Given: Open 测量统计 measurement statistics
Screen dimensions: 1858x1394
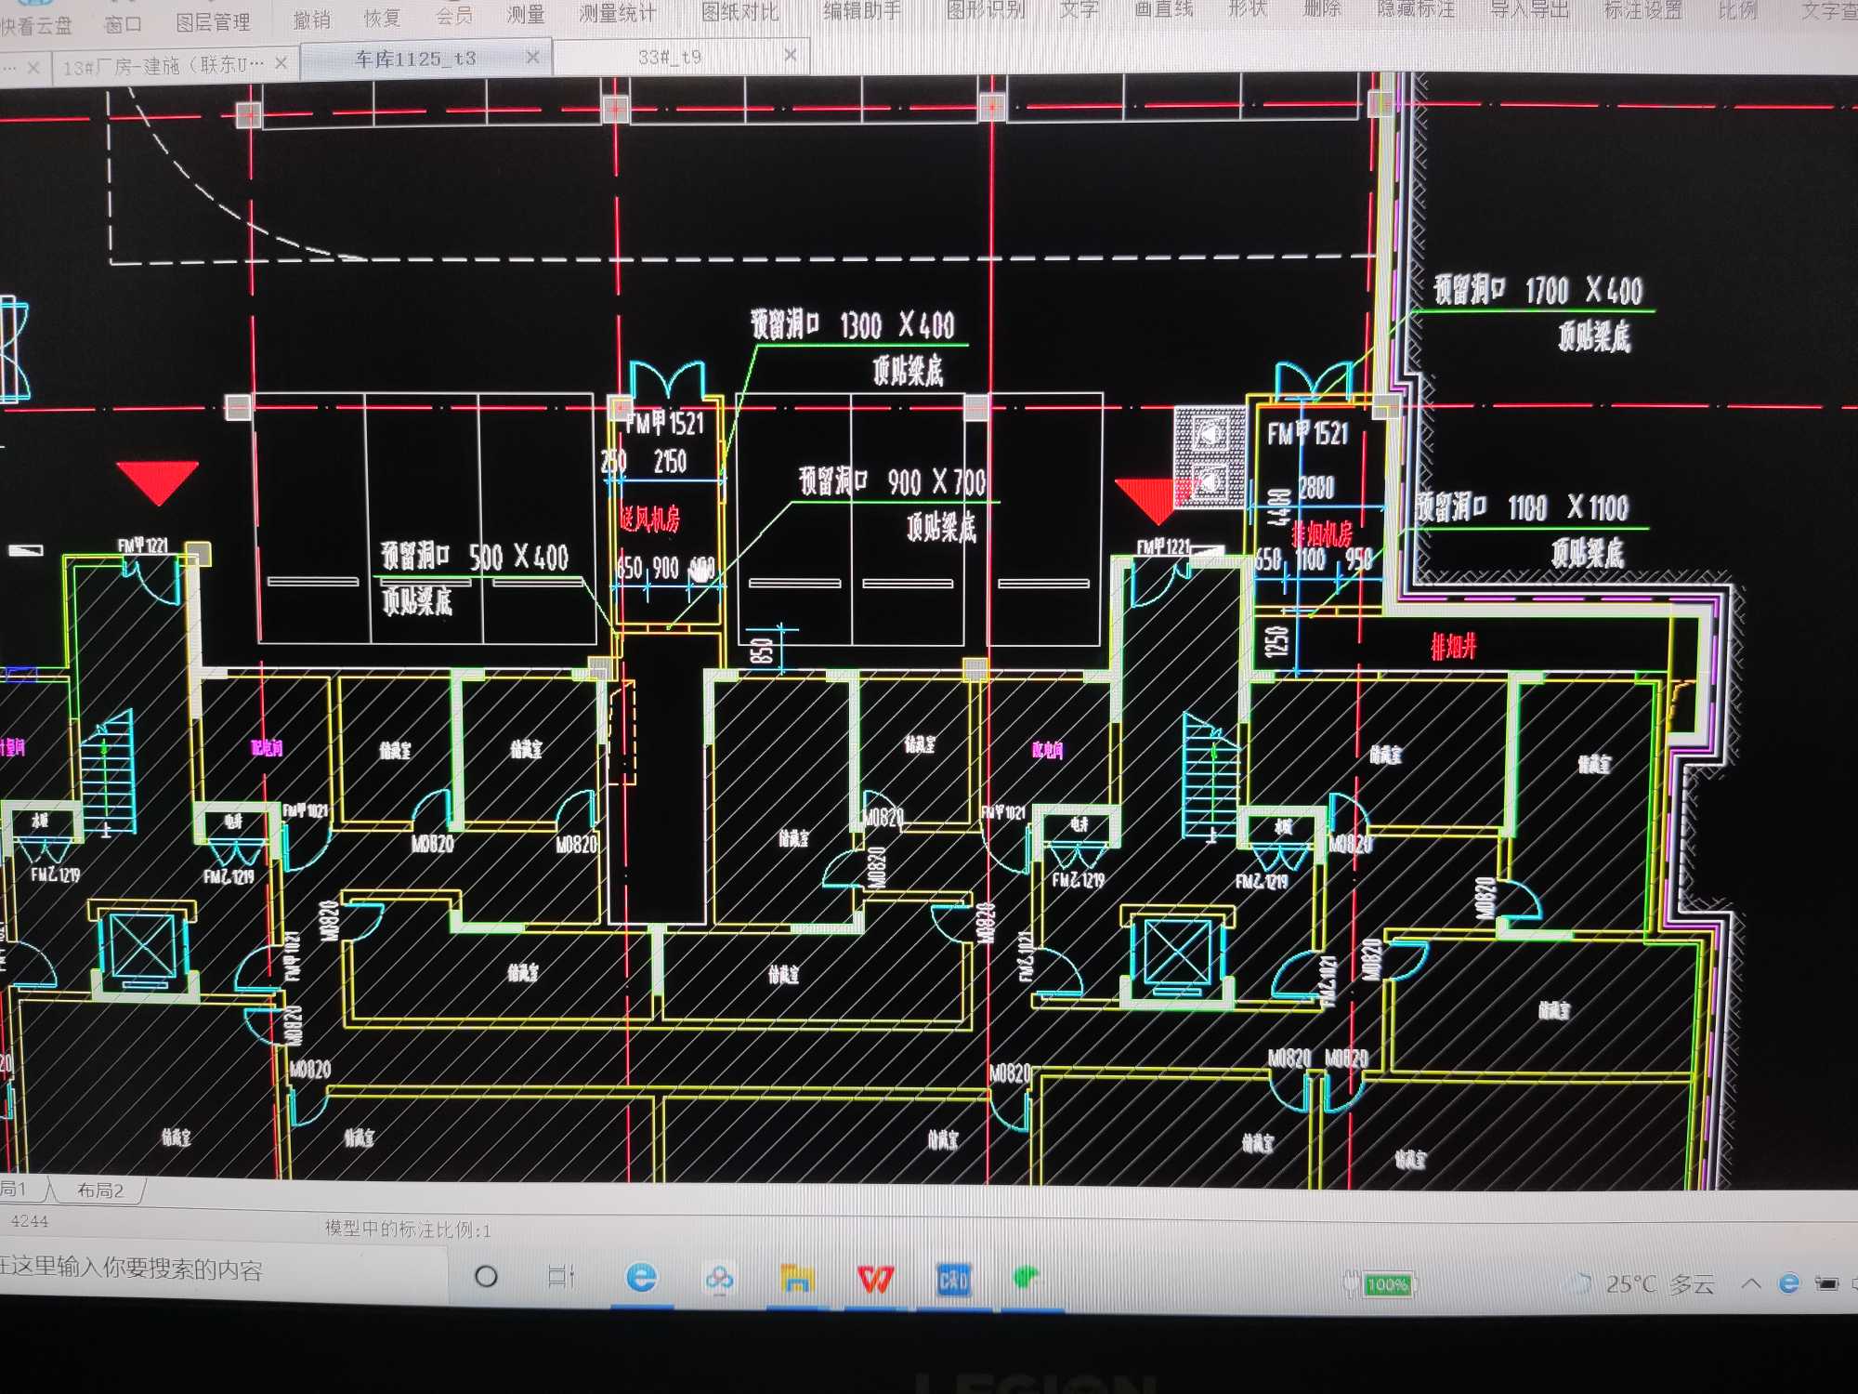Looking at the screenshot, I should point(618,13).
